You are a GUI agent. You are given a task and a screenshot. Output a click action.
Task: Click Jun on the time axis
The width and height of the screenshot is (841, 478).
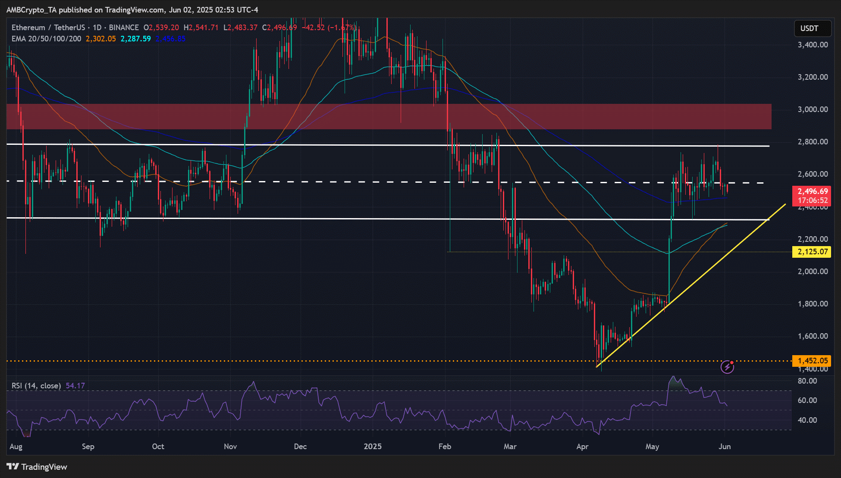pos(725,447)
